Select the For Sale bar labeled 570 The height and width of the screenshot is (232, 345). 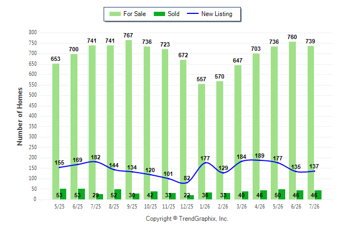[x=219, y=141]
